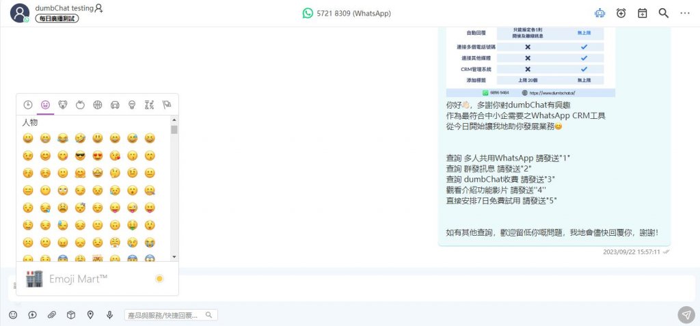Viewport: 700px width, 326px height.
Task: Share location with the pin icon
Action: click(x=90, y=315)
